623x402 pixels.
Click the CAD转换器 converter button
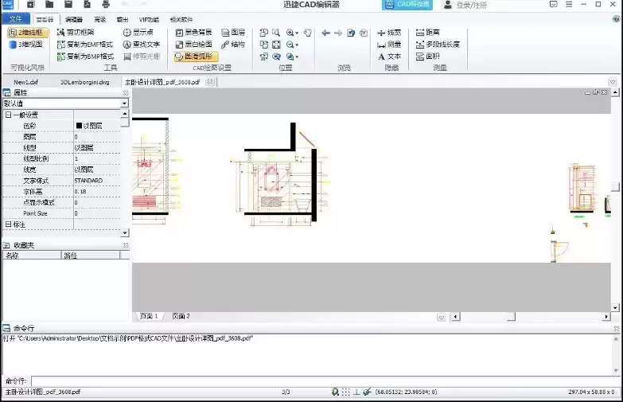(407, 5)
